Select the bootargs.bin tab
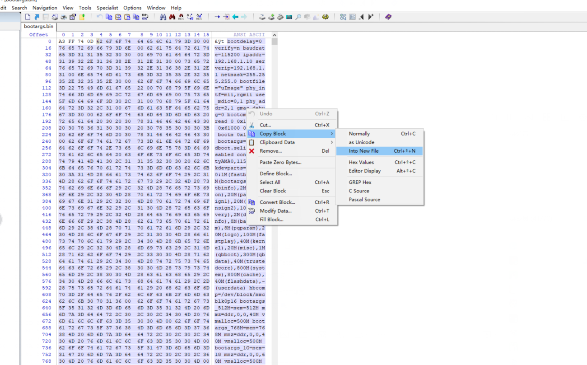Screen dimensions: 587x365 click(x=38, y=27)
